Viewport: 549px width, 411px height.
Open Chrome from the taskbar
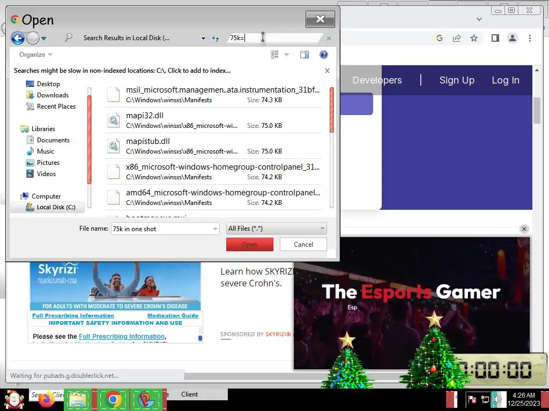pos(113,399)
